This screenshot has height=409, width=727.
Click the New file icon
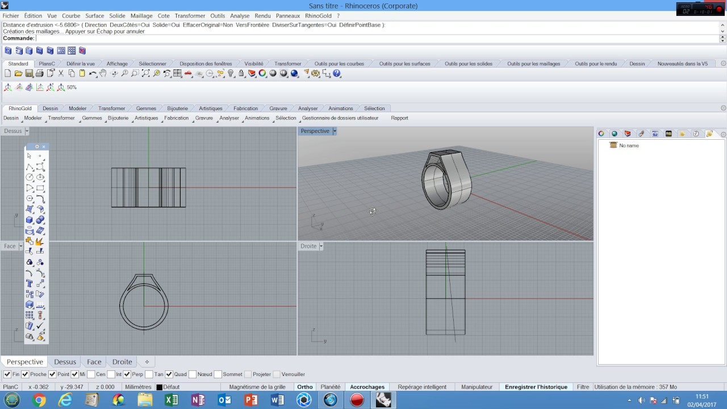8,73
